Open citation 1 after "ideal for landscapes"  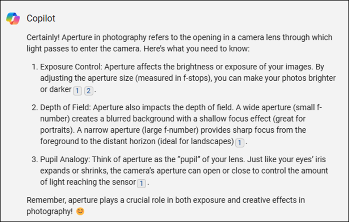click(x=240, y=143)
